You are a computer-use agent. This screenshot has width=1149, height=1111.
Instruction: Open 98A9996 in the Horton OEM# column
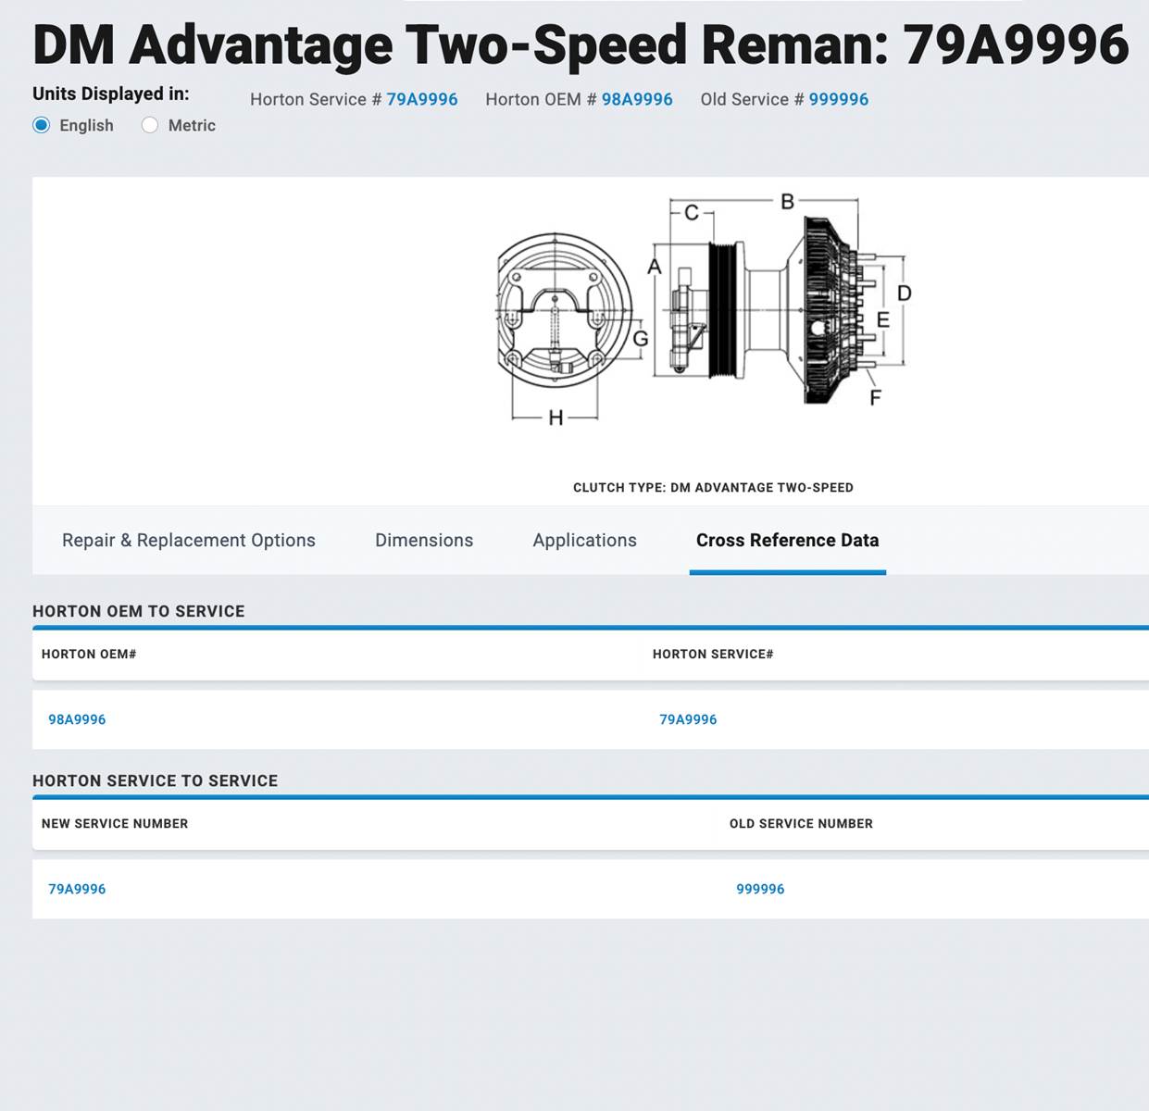pyautogui.click(x=77, y=719)
